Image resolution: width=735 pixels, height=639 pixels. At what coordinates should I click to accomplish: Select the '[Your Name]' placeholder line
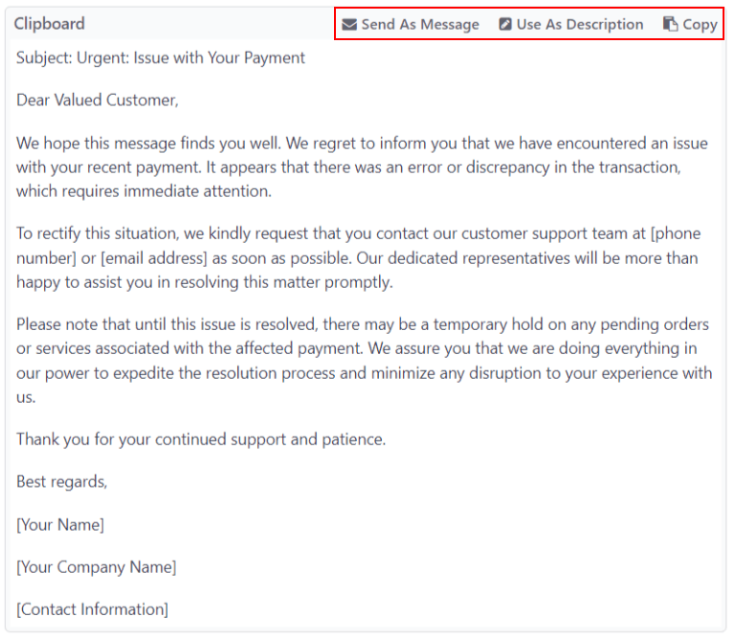[x=60, y=524]
